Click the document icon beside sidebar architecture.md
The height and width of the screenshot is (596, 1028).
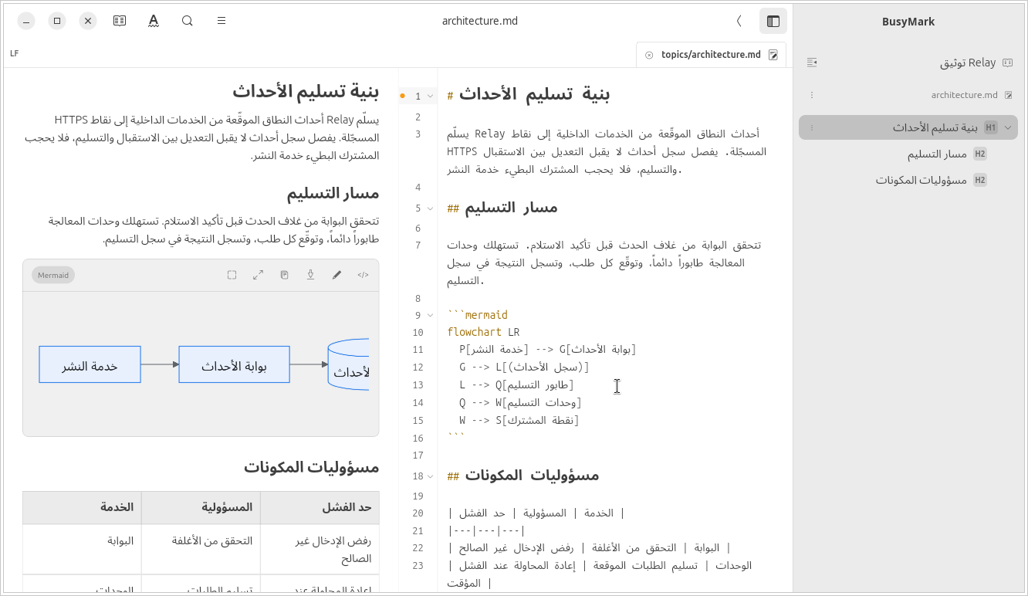(1008, 95)
